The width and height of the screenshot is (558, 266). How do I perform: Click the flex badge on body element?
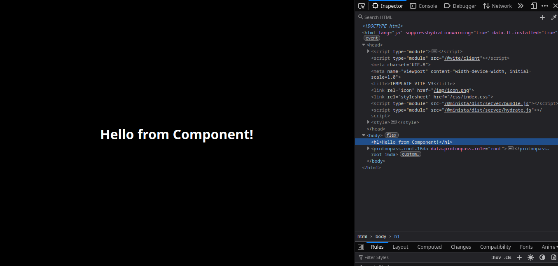(391, 135)
